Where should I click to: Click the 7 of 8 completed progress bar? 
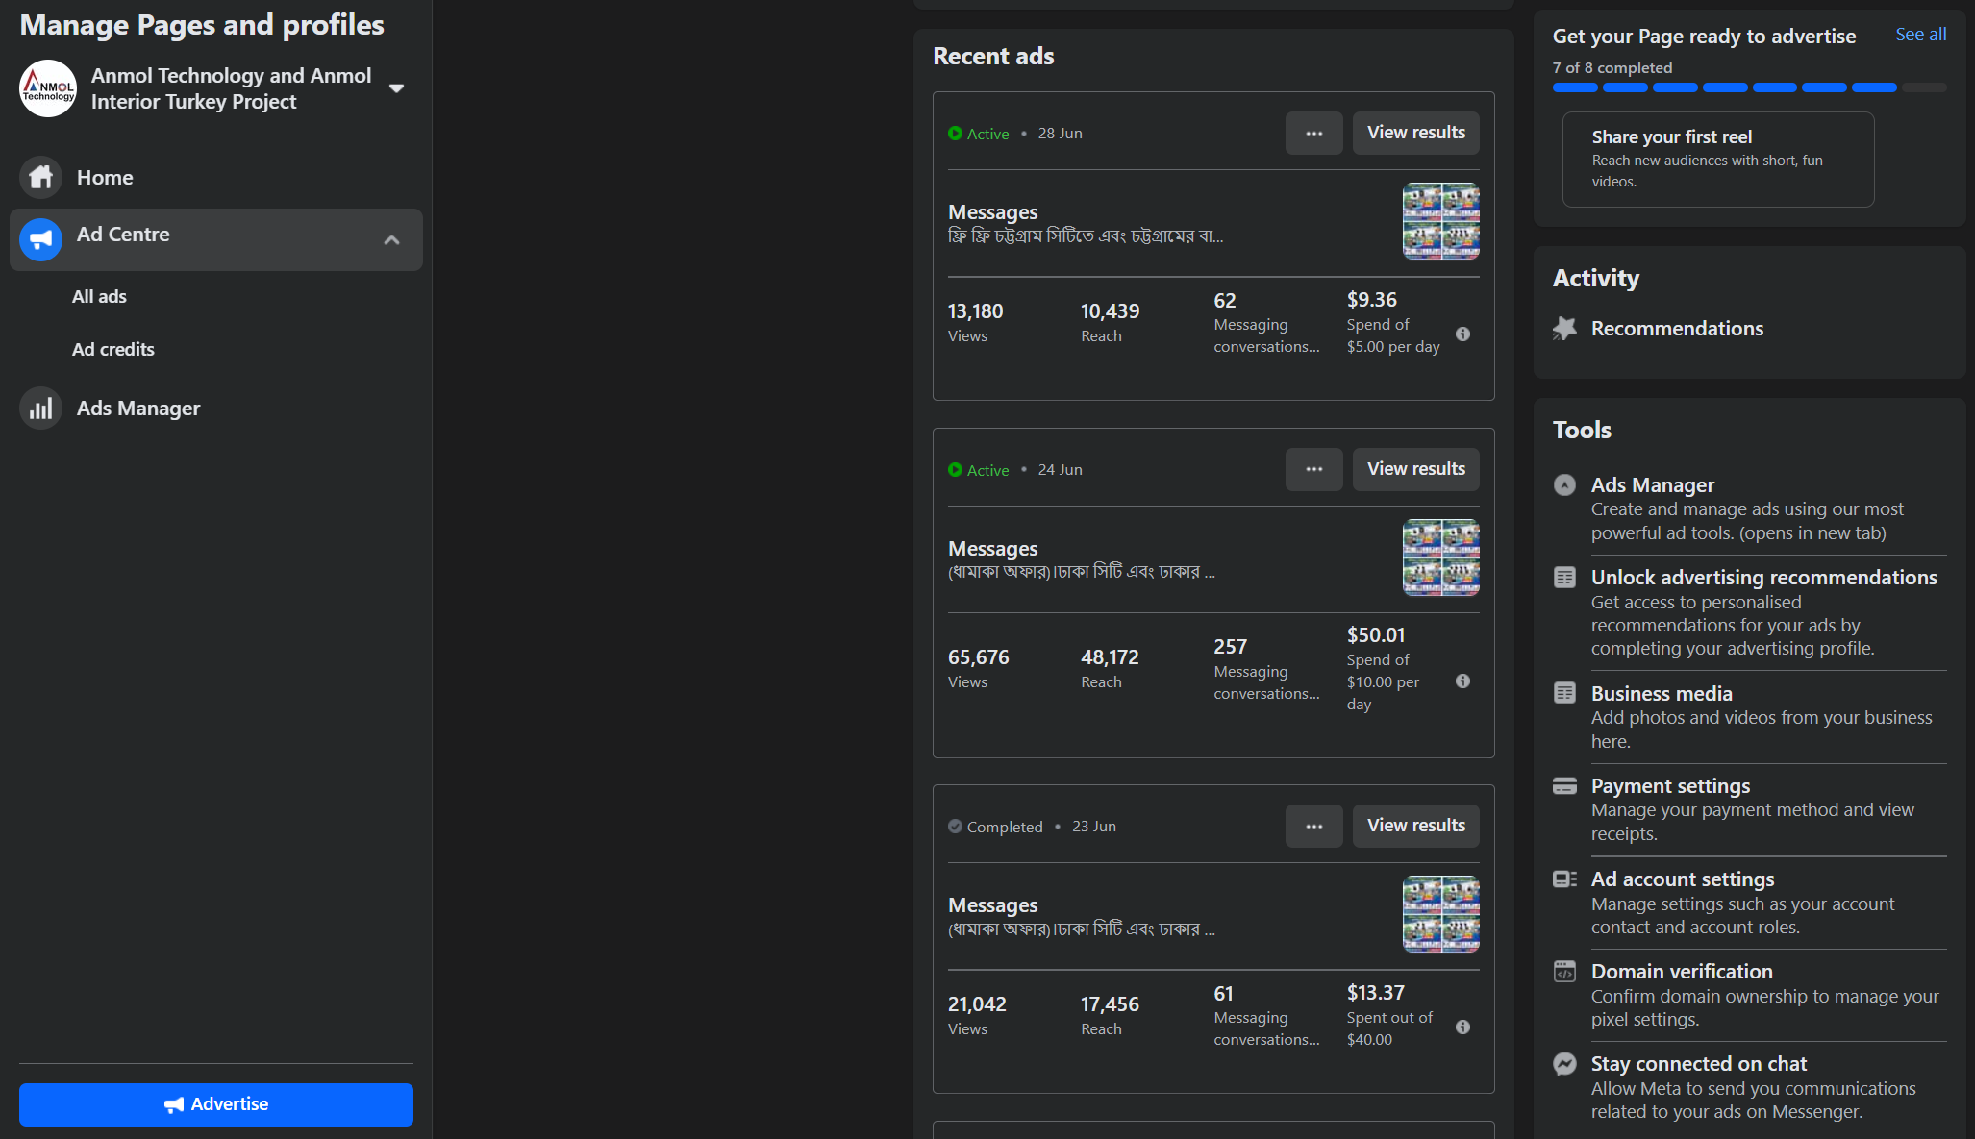pos(1748,87)
